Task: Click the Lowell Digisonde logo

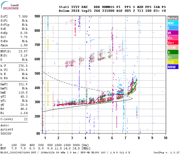Action: pyautogui.click(x=10, y=6)
